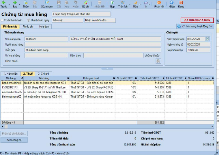Open Giúp help icon
Image resolution: width=219 pixels, height=155 pixels.
pyautogui.click(x=172, y=2)
